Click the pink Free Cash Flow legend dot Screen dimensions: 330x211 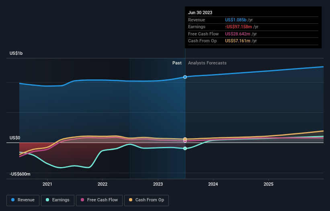[x=82, y=200]
